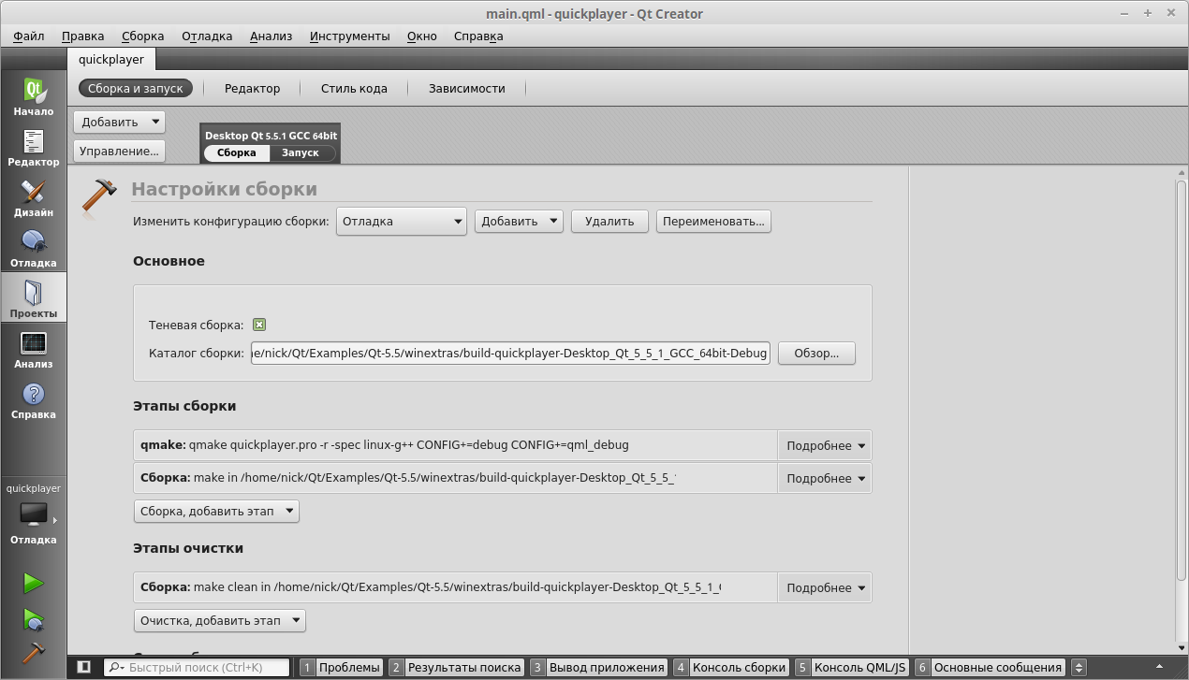Screen dimensions: 1189x680
Task: Open the Анализ menu in menu bar
Action: point(271,36)
